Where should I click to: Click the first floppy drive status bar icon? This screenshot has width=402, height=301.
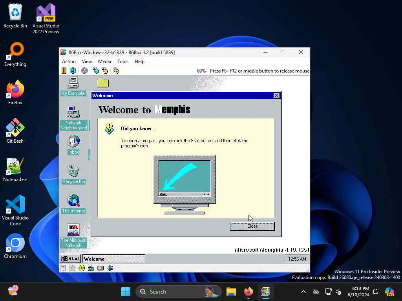tap(63, 268)
